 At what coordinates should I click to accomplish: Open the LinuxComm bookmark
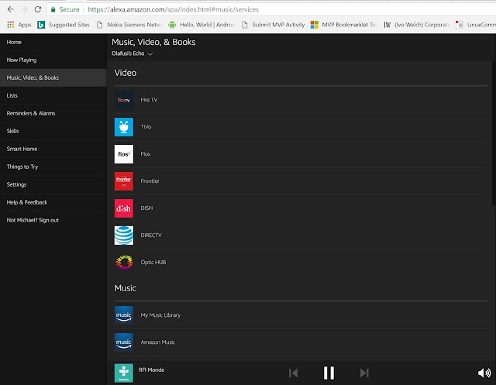pos(475,25)
